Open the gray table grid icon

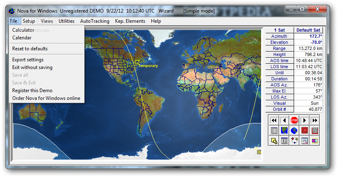[274, 131]
